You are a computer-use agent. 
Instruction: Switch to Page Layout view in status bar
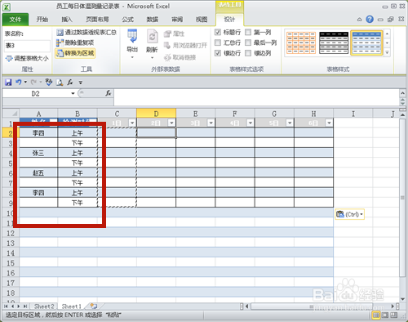(x=385, y=315)
